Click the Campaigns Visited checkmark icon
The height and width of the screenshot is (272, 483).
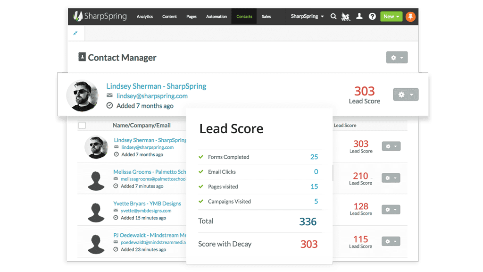201,201
